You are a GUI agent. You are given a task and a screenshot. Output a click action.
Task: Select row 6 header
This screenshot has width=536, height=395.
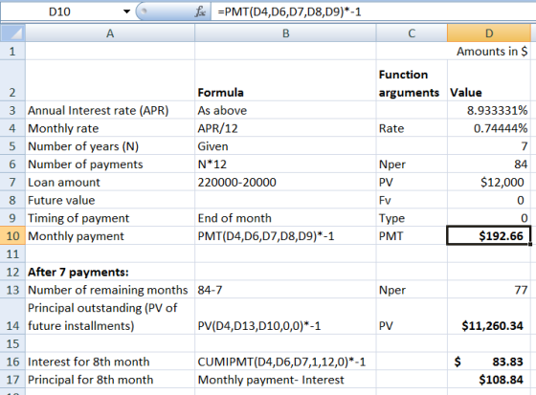(12, 164)
